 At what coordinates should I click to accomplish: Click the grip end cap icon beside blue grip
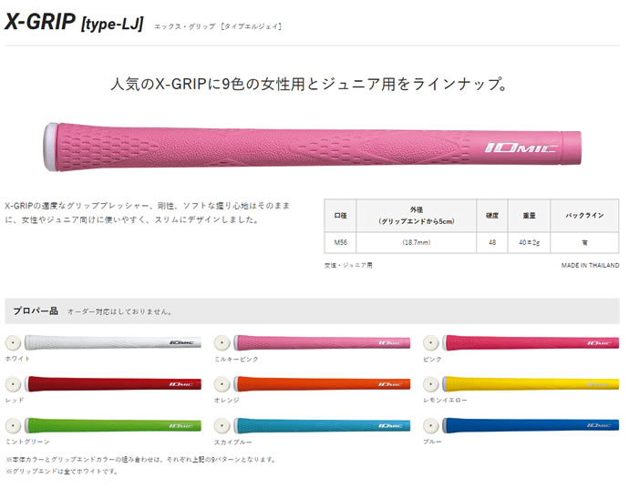(431, 425)
